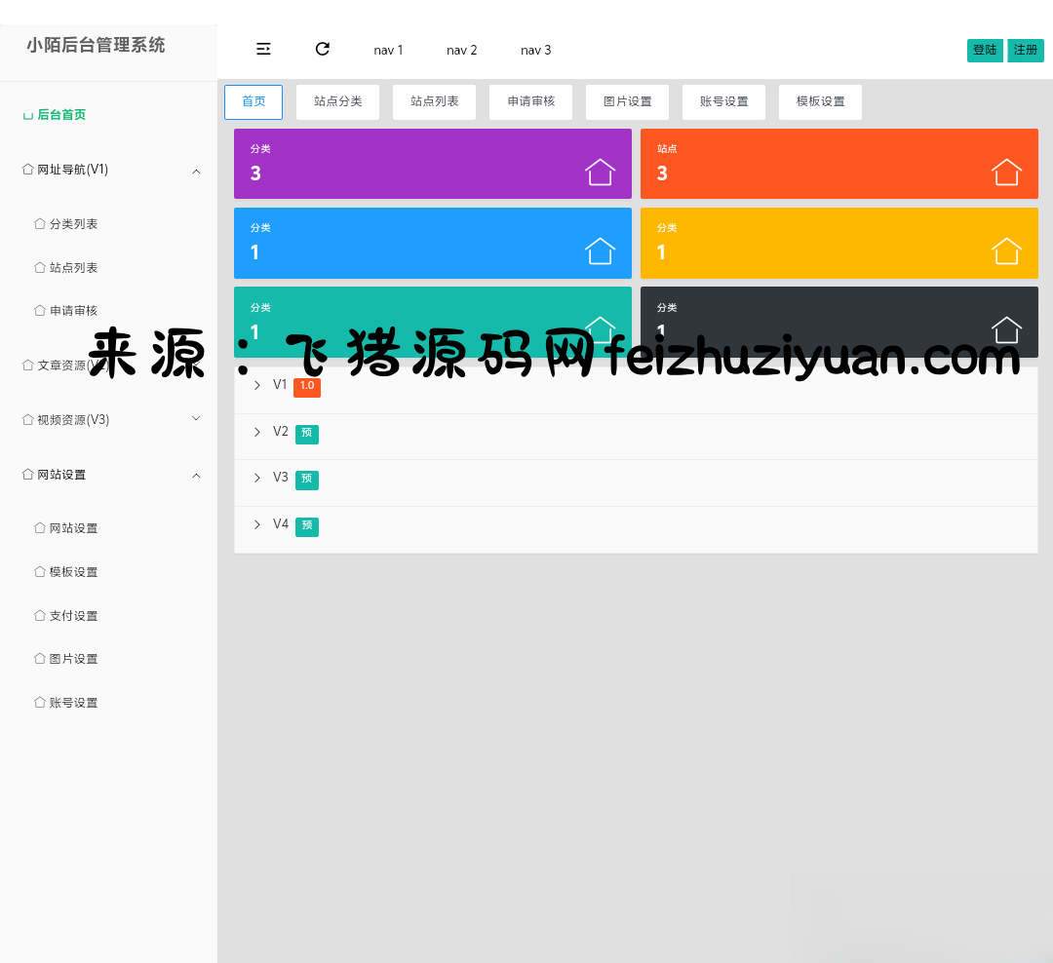Click house icon on purple 分类 card

[601, 172]
